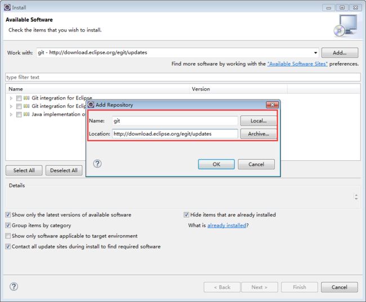Click the Name column header
This screenshot has height=302, width=366.
pyautogui.click(x=97, y=89)
